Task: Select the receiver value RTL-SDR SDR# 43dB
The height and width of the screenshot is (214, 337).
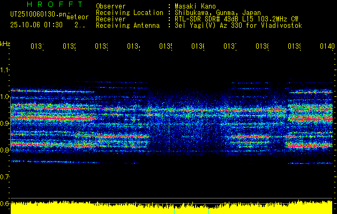Action: (x=207, y=19)
